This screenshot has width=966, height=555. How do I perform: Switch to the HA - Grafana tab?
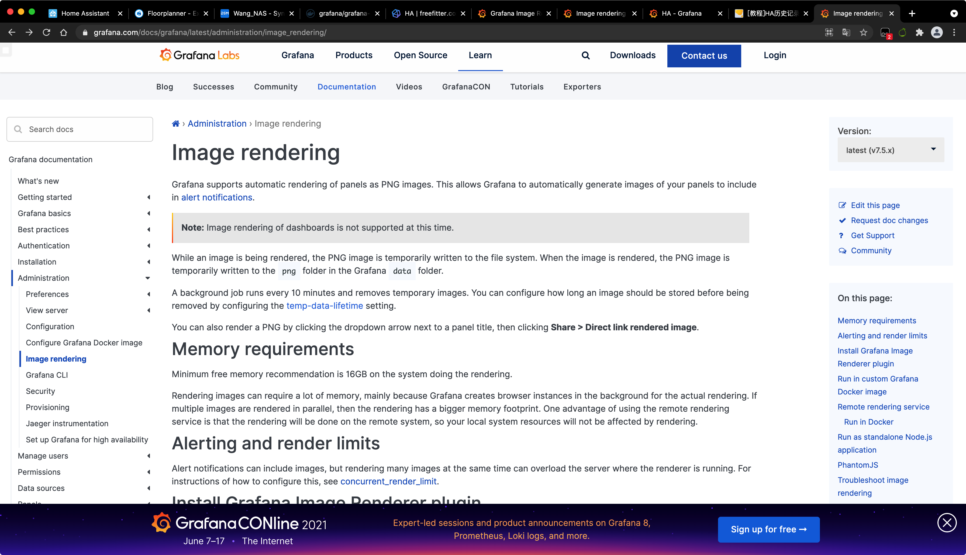click(x=686, y=13)
